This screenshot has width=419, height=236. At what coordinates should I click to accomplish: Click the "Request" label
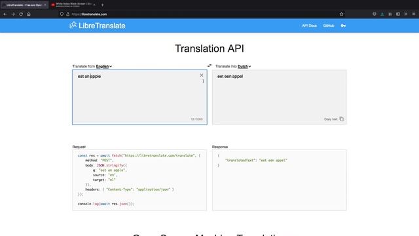tap(79, 147)
